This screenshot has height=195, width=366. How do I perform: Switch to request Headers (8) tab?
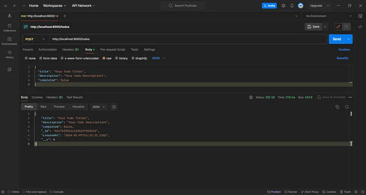click(x=70, y=50)
